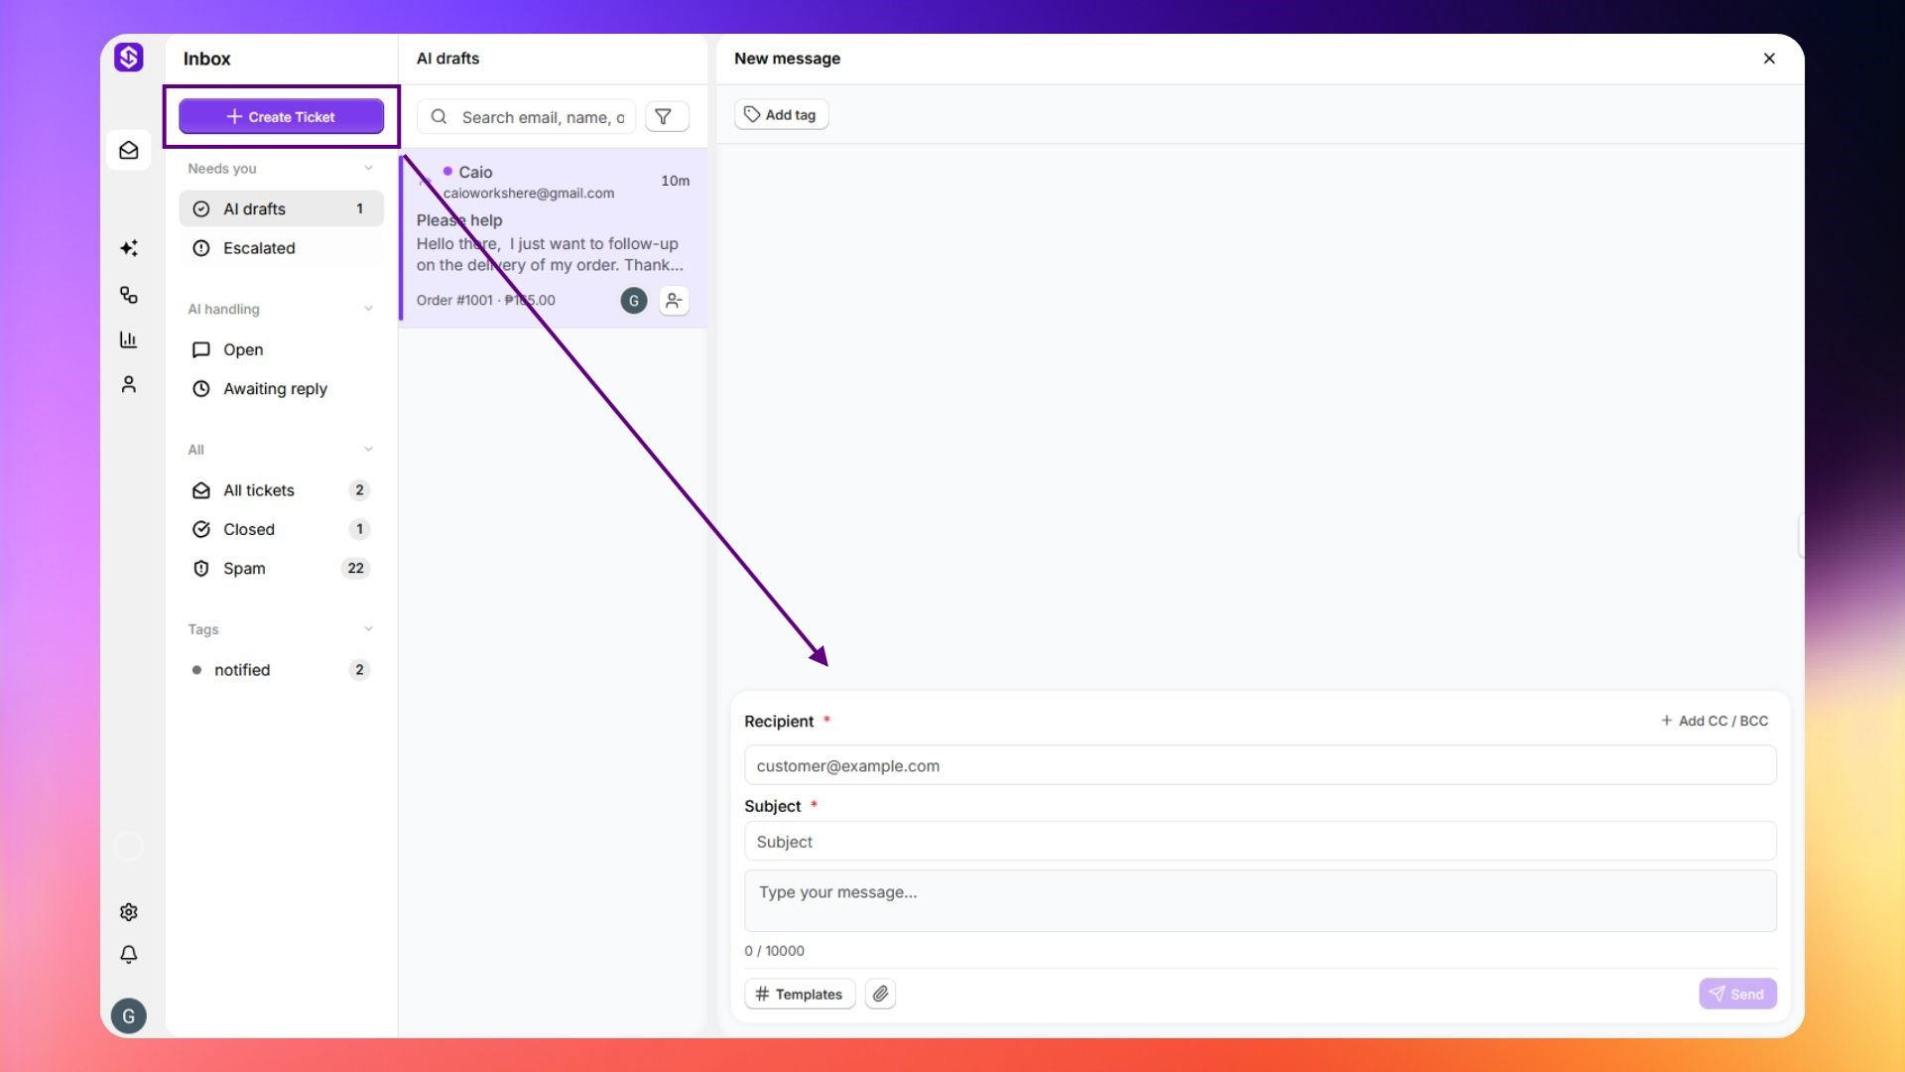
Task: Collapse the Tags section chevron
Action: 369,629
